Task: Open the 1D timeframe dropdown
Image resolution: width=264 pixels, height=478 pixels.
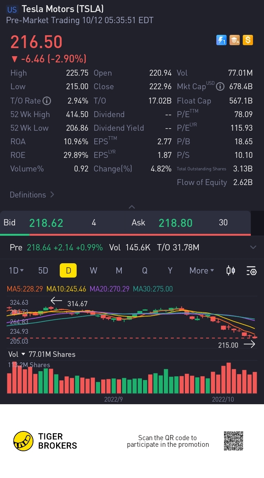Action: (16, 271)
